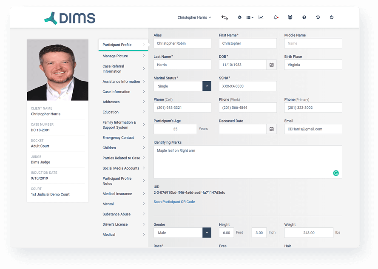Click the DOB date field
Viewport: 378px width, 269px height.
point(242,65)
